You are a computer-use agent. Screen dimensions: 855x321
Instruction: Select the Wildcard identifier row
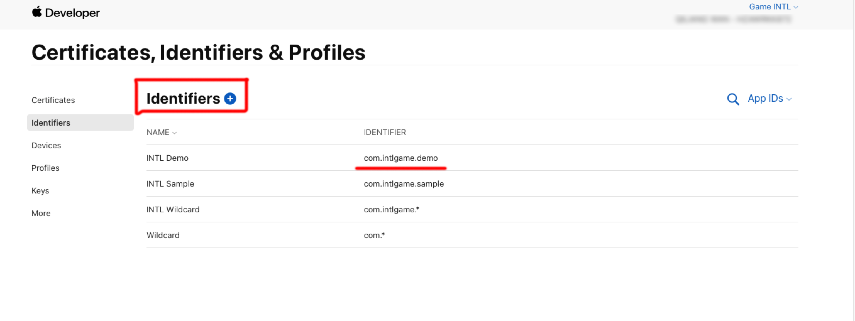click(163, 235)
